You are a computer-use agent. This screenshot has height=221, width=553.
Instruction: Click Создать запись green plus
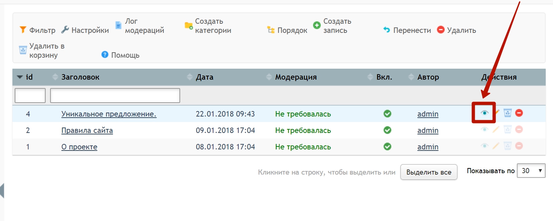pyautogui.click(x=317, y=25)
